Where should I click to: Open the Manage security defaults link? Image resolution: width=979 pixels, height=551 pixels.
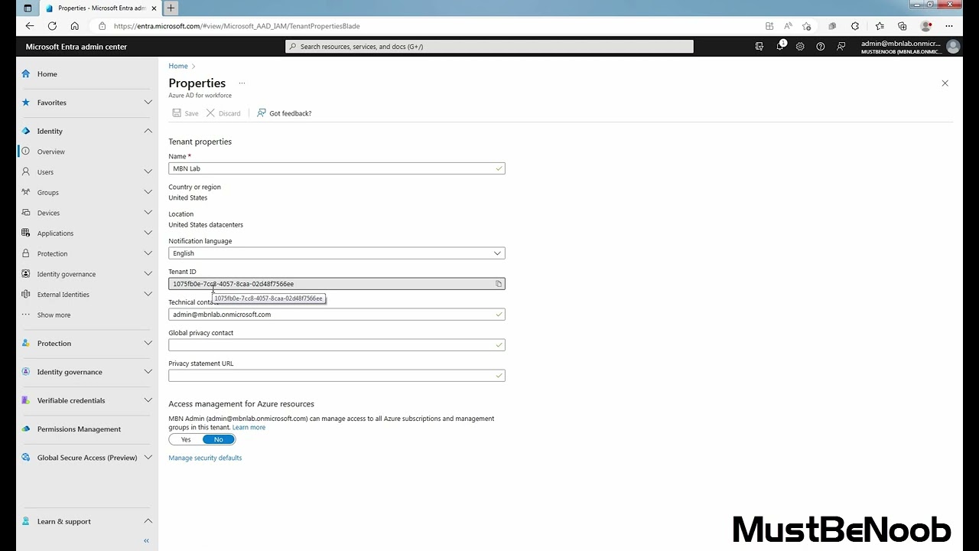coord(204,457)
